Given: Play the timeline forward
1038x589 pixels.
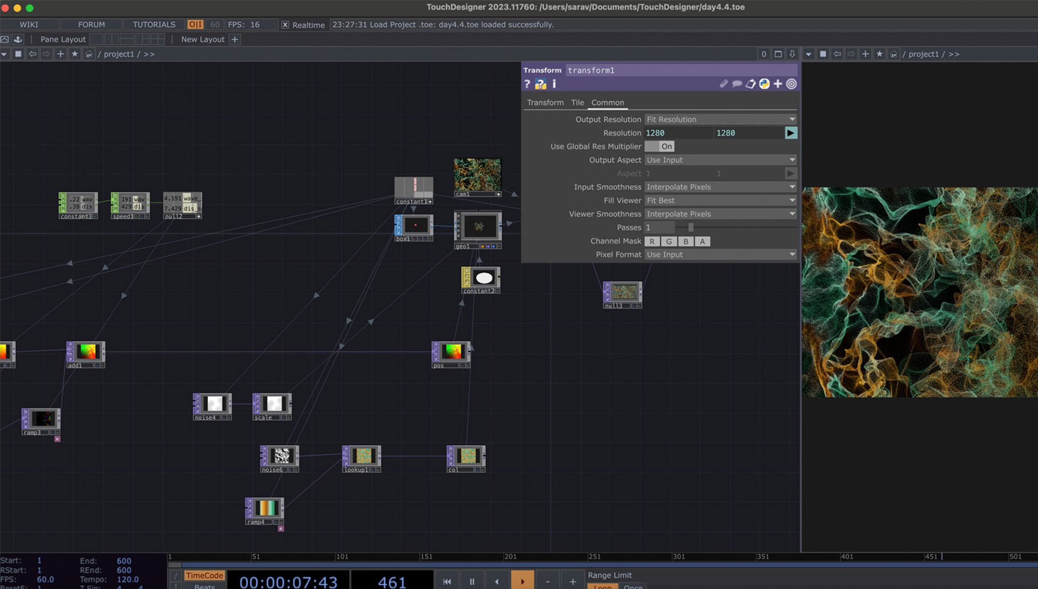Looking at the screenshot, I should click(522, 581).
